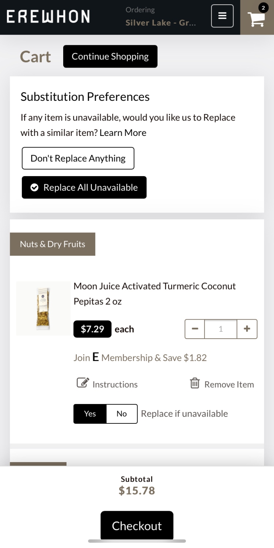Choose Replace All Unavailable option
Image resolution: width=274 pixels, height=548 pixels.
pos(84,187)
